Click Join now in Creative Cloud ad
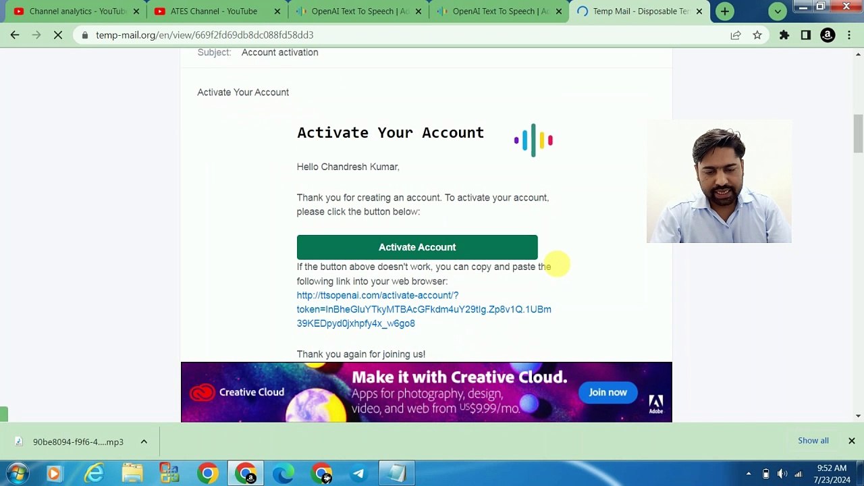 [x=607, y=392]
